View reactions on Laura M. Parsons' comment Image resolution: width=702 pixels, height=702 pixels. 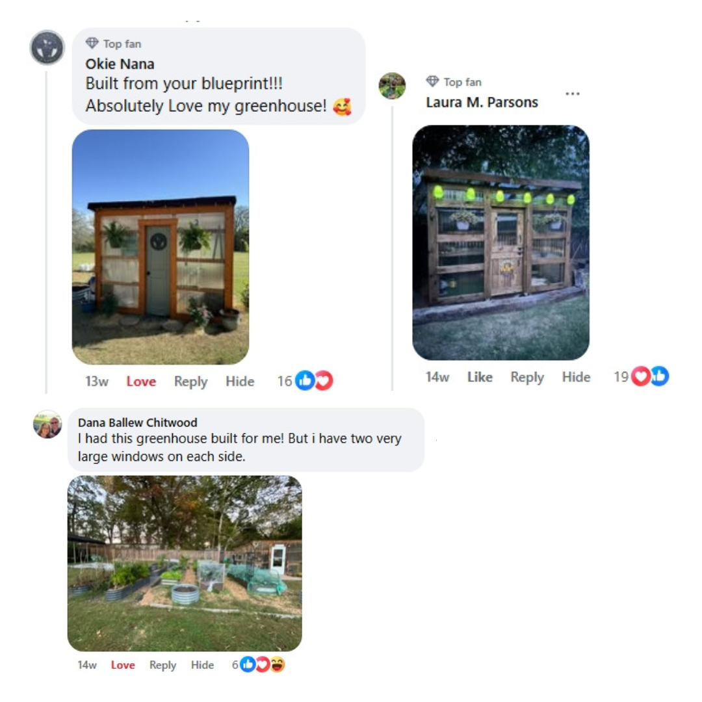tap(641, 376)
